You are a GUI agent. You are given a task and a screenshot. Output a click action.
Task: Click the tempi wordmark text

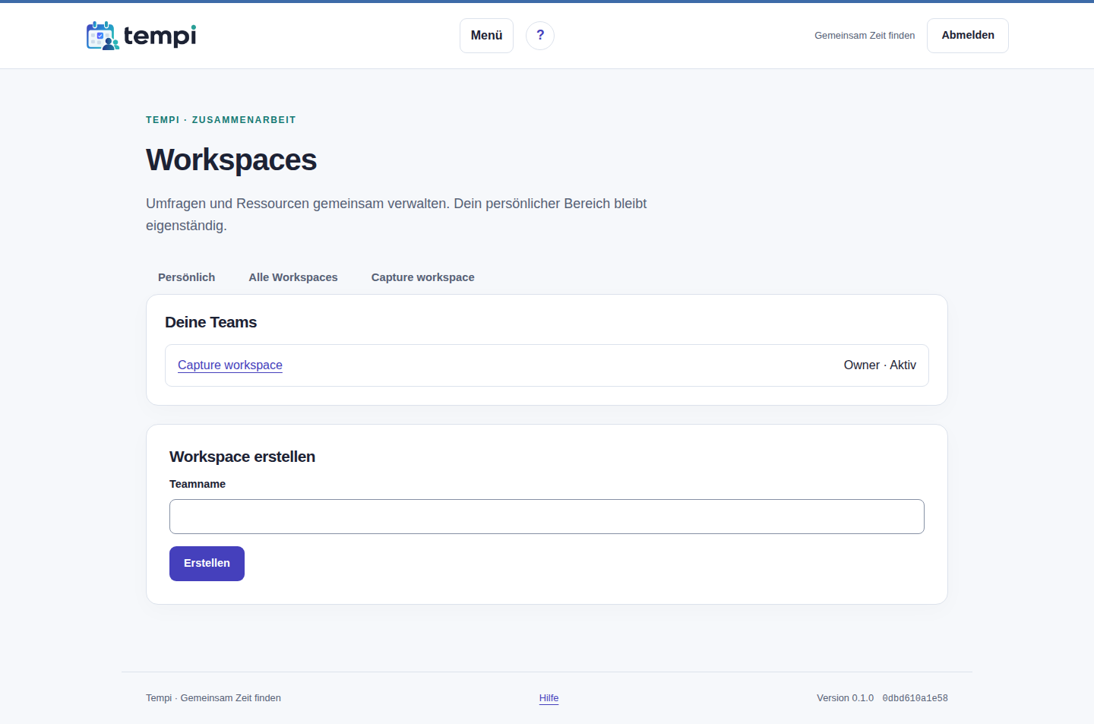pos(160,36)
